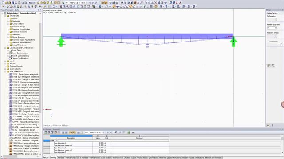Collapse the Add-on Modules tree node
Image resolution: width=284 pixels, height=159 pixels.
(x=5, y=72)
